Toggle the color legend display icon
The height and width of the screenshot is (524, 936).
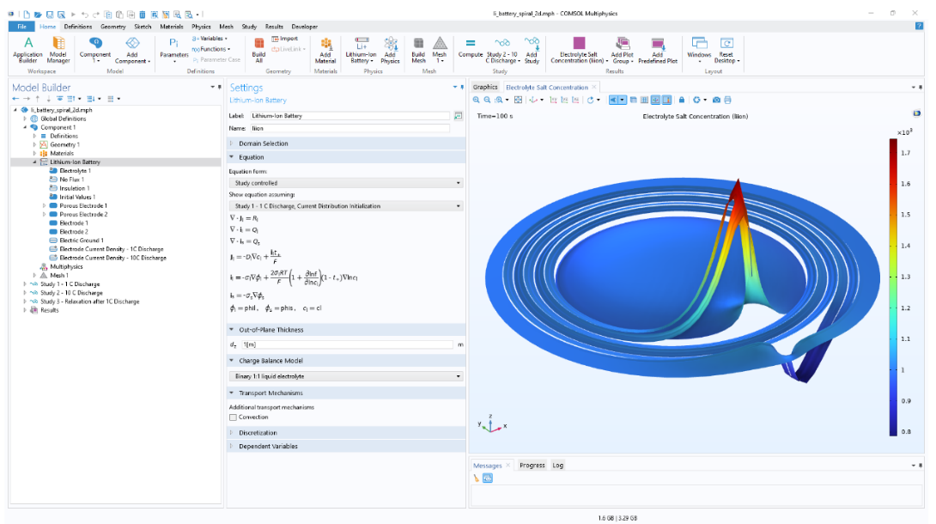[x=666, y=100]
